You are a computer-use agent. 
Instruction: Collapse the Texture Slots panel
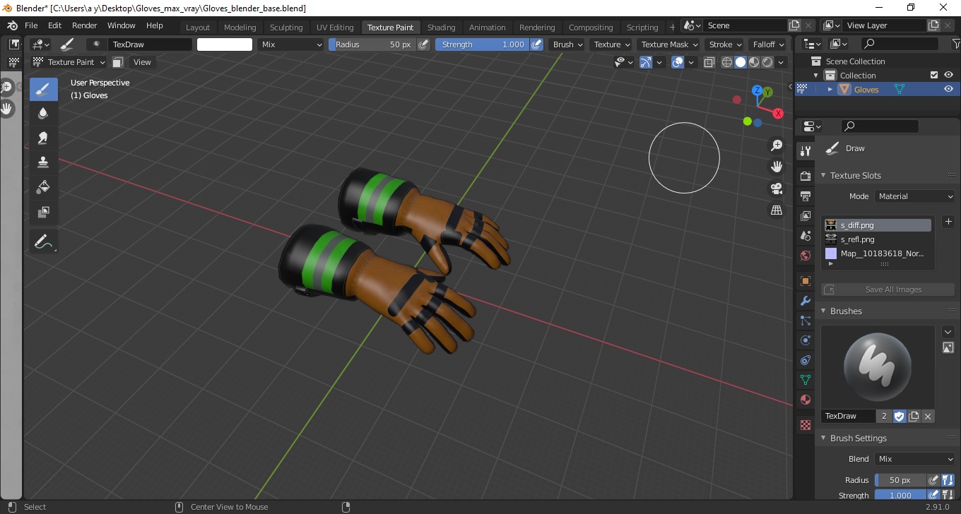click(855, 175)
